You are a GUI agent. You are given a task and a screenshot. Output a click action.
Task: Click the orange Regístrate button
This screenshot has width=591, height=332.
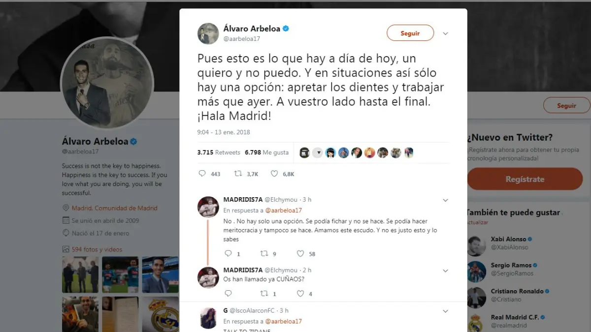[x=525, y=179]
